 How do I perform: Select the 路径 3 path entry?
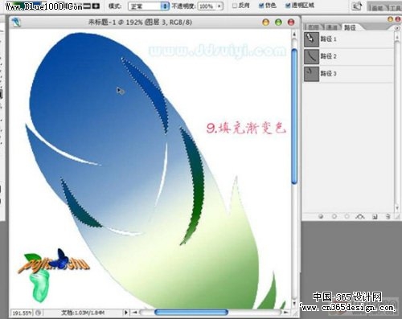(349, 73)
